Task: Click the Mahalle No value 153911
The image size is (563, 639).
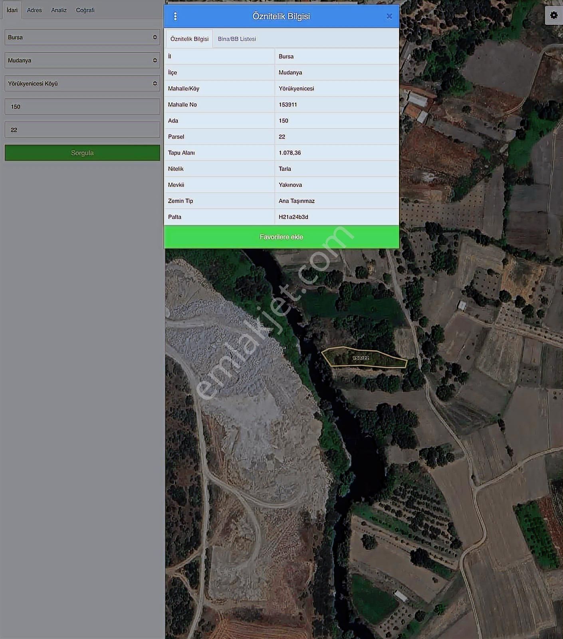Action: coord(288,105)
